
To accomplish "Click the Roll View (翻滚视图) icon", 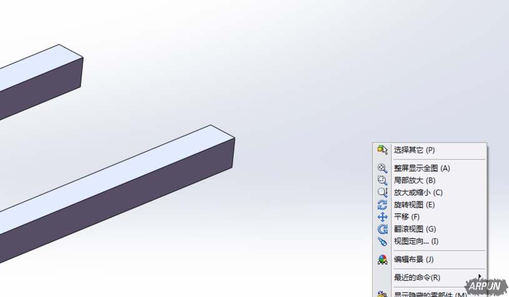I will pyautogui.click(x=383, y=229).
